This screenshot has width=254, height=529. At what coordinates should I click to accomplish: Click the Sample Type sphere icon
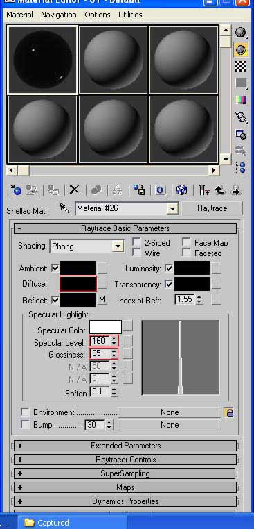240,32
